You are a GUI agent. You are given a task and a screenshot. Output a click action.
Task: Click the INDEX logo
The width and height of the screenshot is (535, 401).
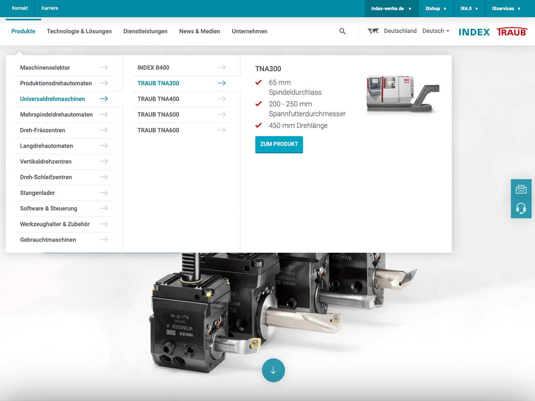tap(474, 32)
